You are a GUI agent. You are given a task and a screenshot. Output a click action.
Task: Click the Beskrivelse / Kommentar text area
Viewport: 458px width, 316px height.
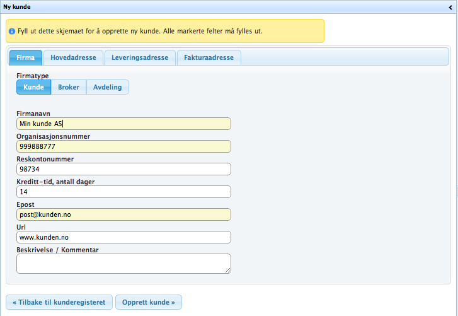click(123, 264)
